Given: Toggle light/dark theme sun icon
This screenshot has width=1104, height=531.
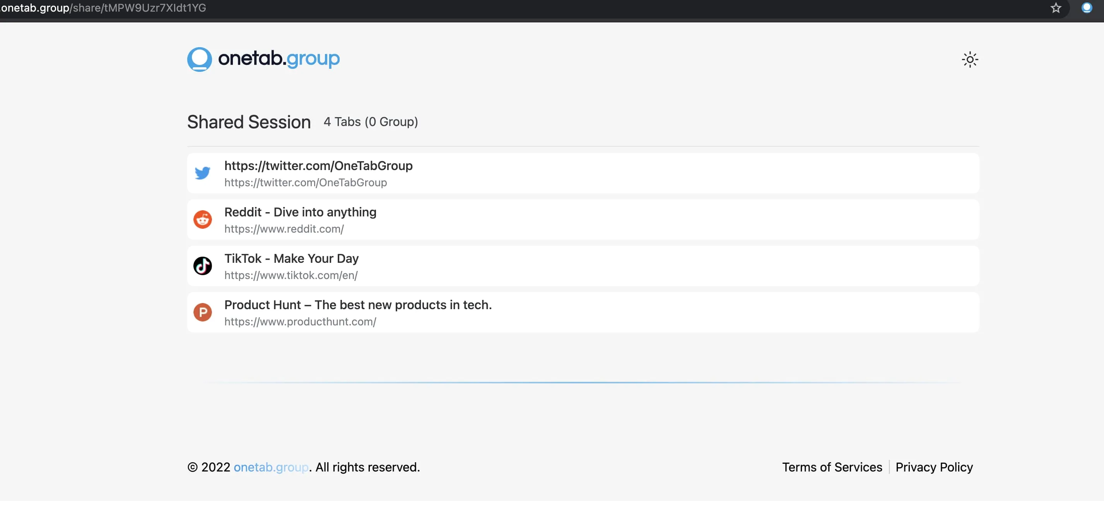Looking at the screenshot, I should coord(970,60).
